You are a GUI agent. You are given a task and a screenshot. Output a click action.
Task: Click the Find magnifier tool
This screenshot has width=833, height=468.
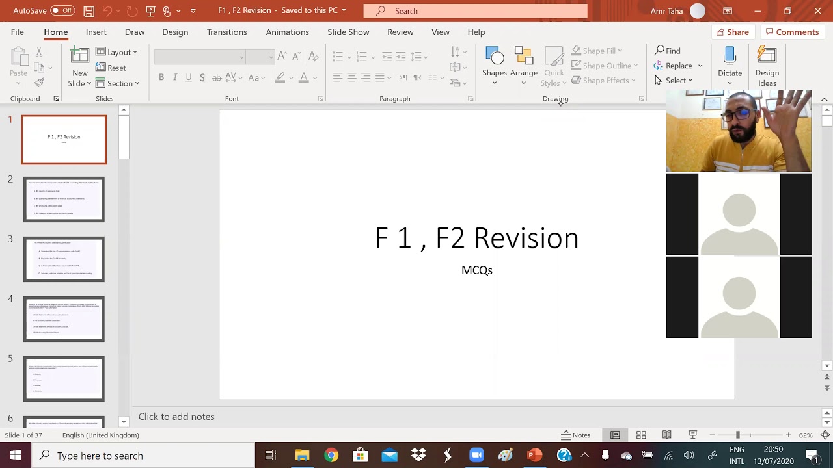[x=668, y=51]
